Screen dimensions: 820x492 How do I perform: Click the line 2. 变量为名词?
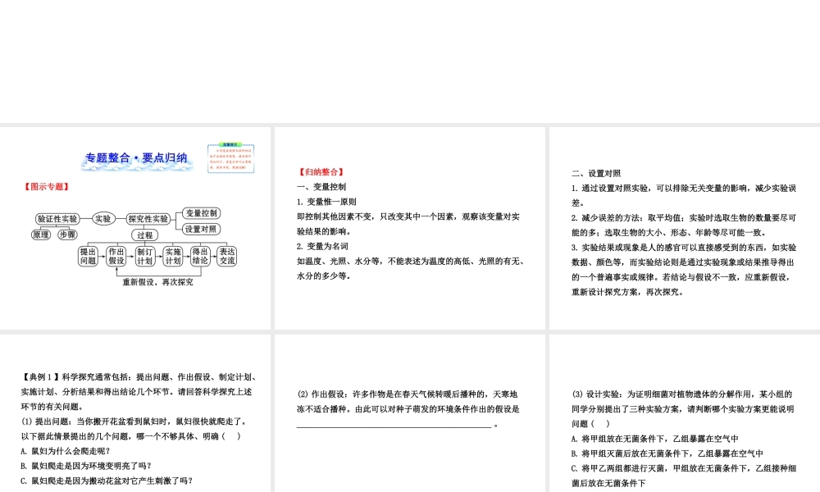322,246
